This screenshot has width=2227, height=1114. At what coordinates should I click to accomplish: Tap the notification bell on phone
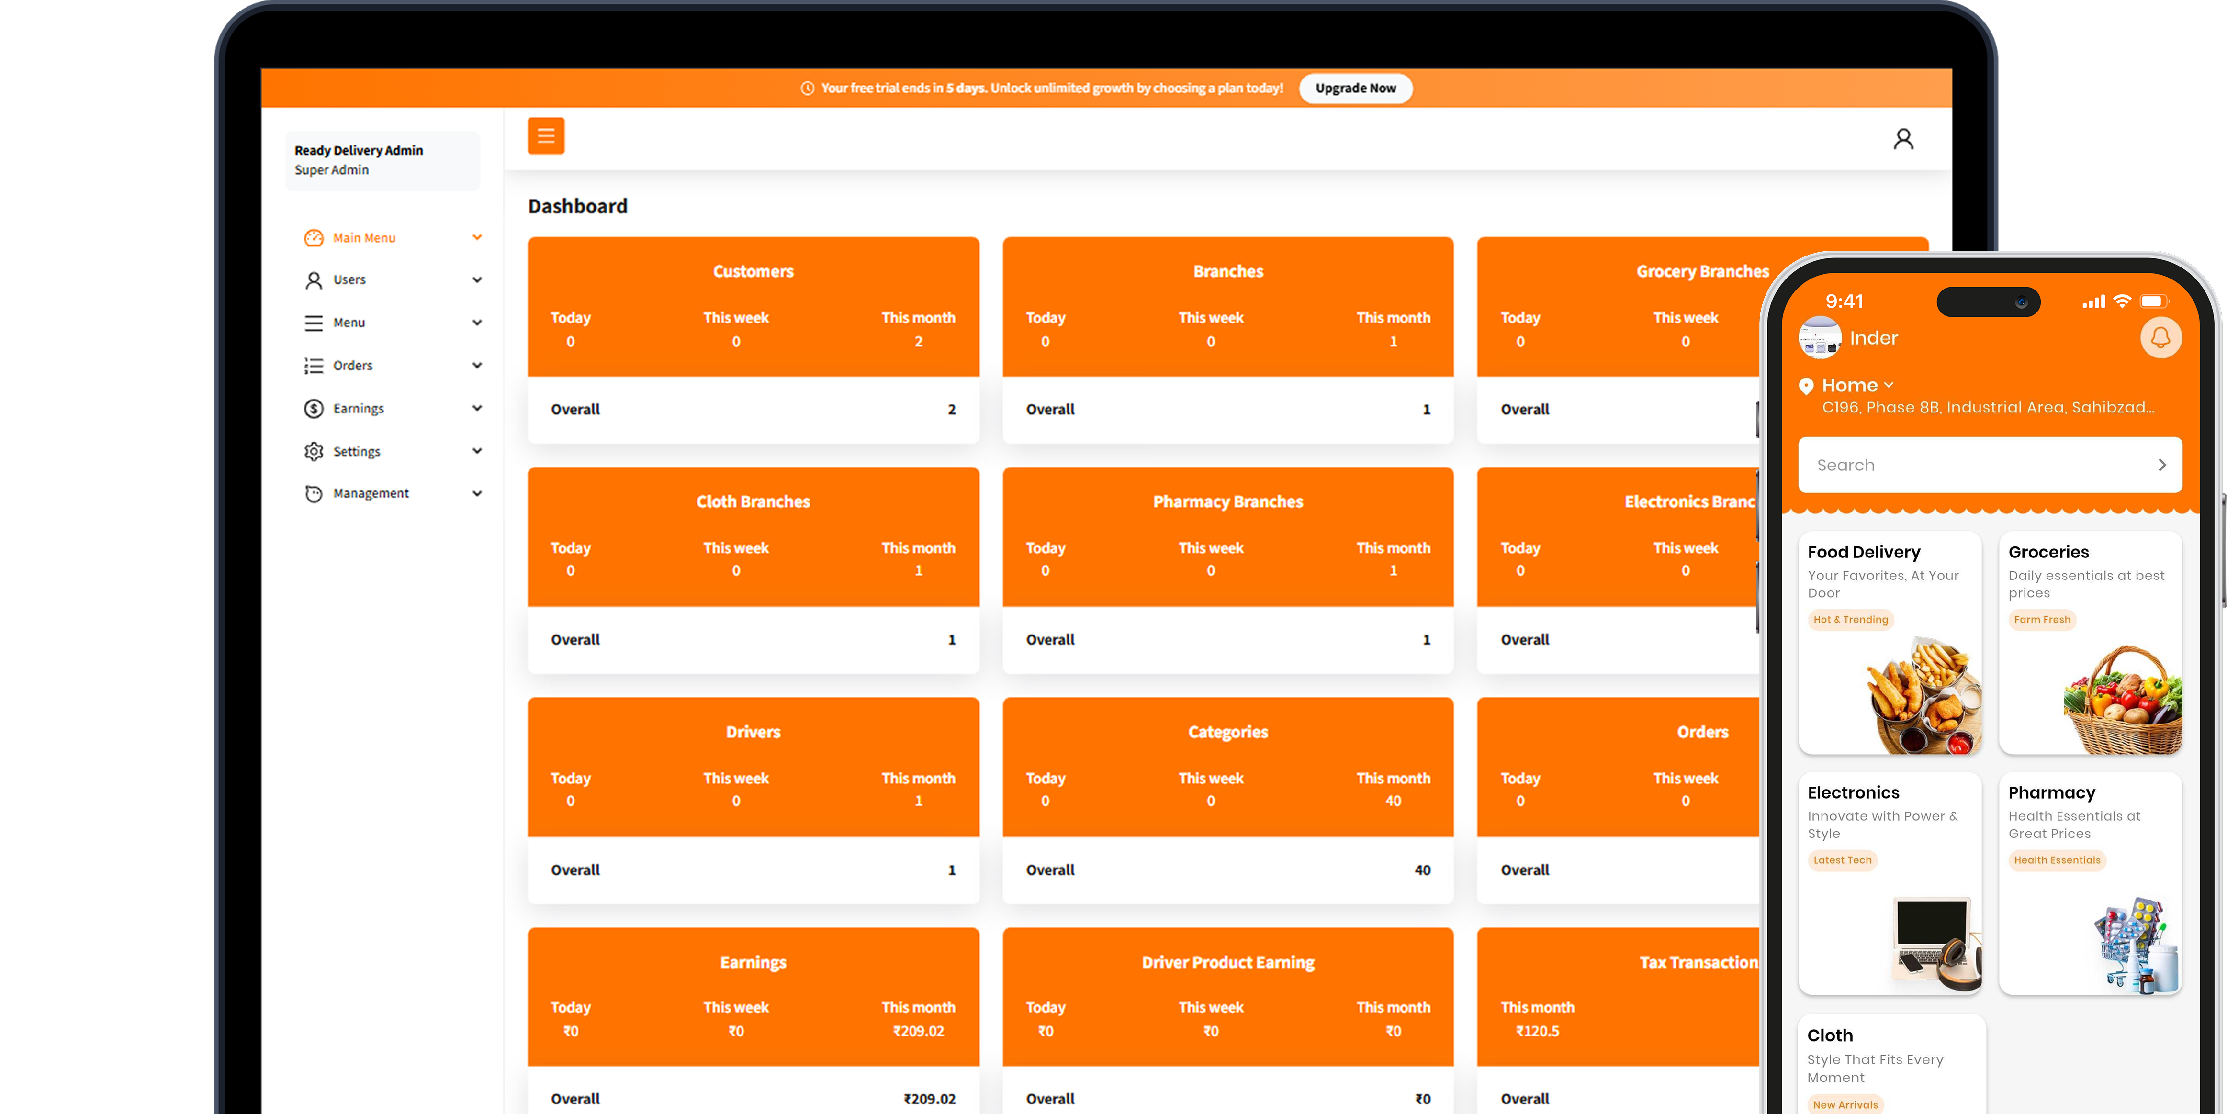2160,337
